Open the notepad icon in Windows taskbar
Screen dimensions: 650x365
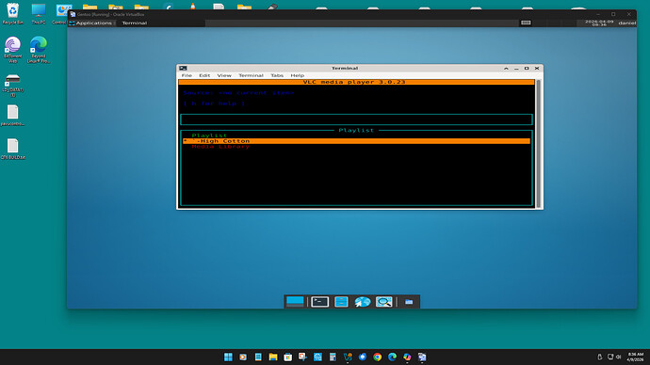click(258, 357)
